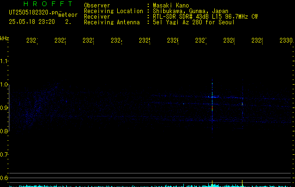Select the location Shibukawa, Gunma, Japan
Screen dimensions: 295x187
[190, 11]
